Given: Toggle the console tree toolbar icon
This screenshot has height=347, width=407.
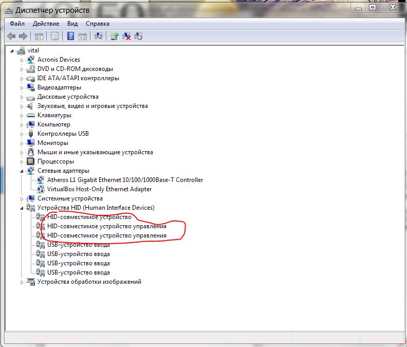Looking at the screenshot, I should [x=39, y=36].
